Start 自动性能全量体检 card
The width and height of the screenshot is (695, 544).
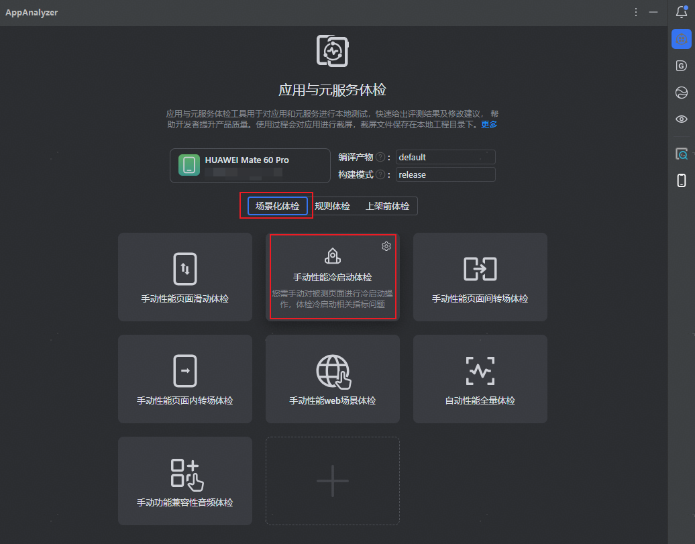pos(480,379)
